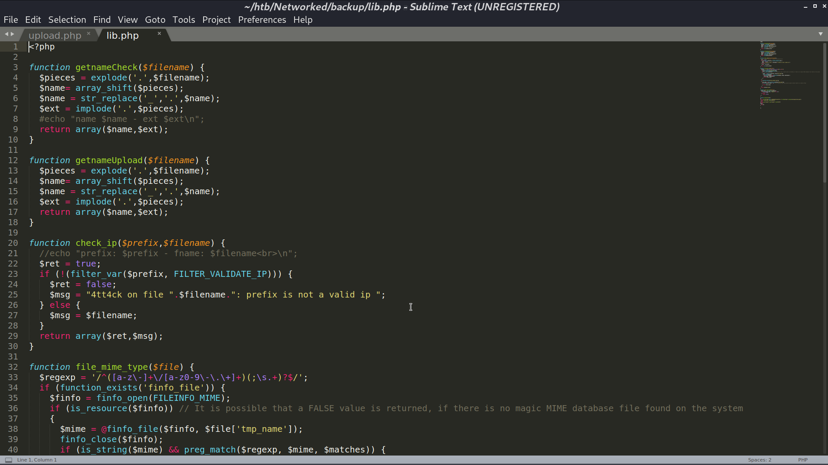Click the #echo comment on line 8

[122, 119]
